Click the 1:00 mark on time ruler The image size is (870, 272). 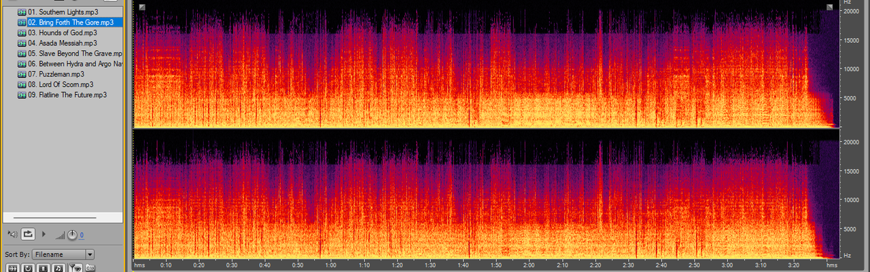[331, 265]
